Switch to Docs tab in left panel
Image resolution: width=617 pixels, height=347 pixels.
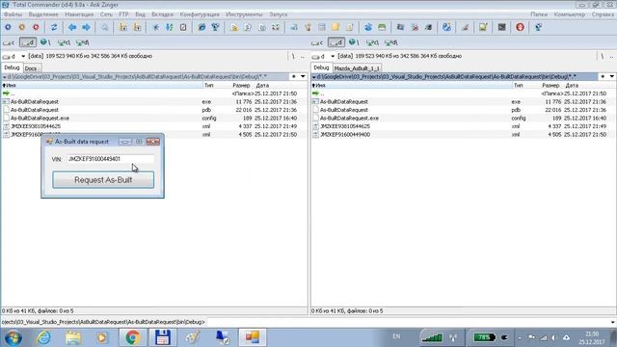point(31,68)
